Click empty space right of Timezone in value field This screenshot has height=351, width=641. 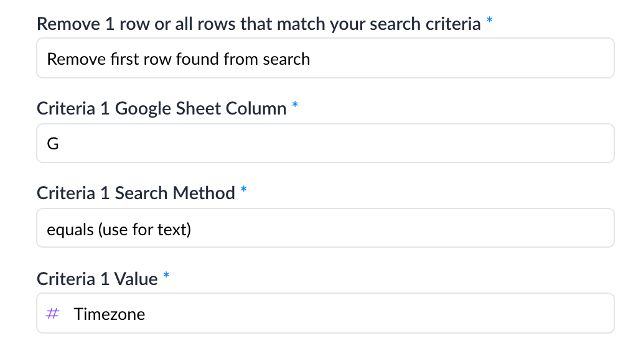click(x=373, y=313)
